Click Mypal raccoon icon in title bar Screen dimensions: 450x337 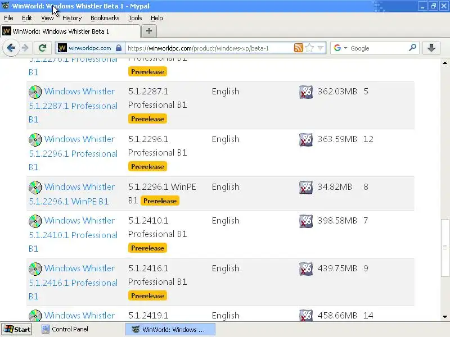(6, 6)
